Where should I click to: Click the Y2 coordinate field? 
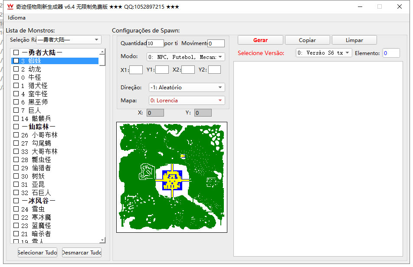(x=214, y=70)
